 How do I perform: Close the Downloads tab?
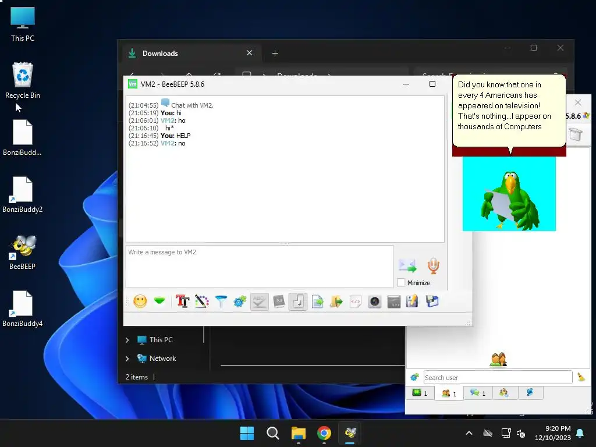click(x=249, y=53)
